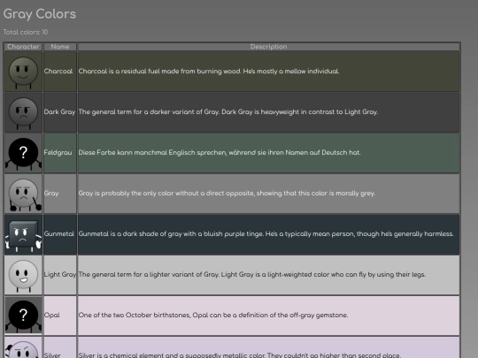Viewport: 478px width, 358px height.
Task: Click the Gray character frowning image
Action: pyautogui.click(x=23, y=194)
